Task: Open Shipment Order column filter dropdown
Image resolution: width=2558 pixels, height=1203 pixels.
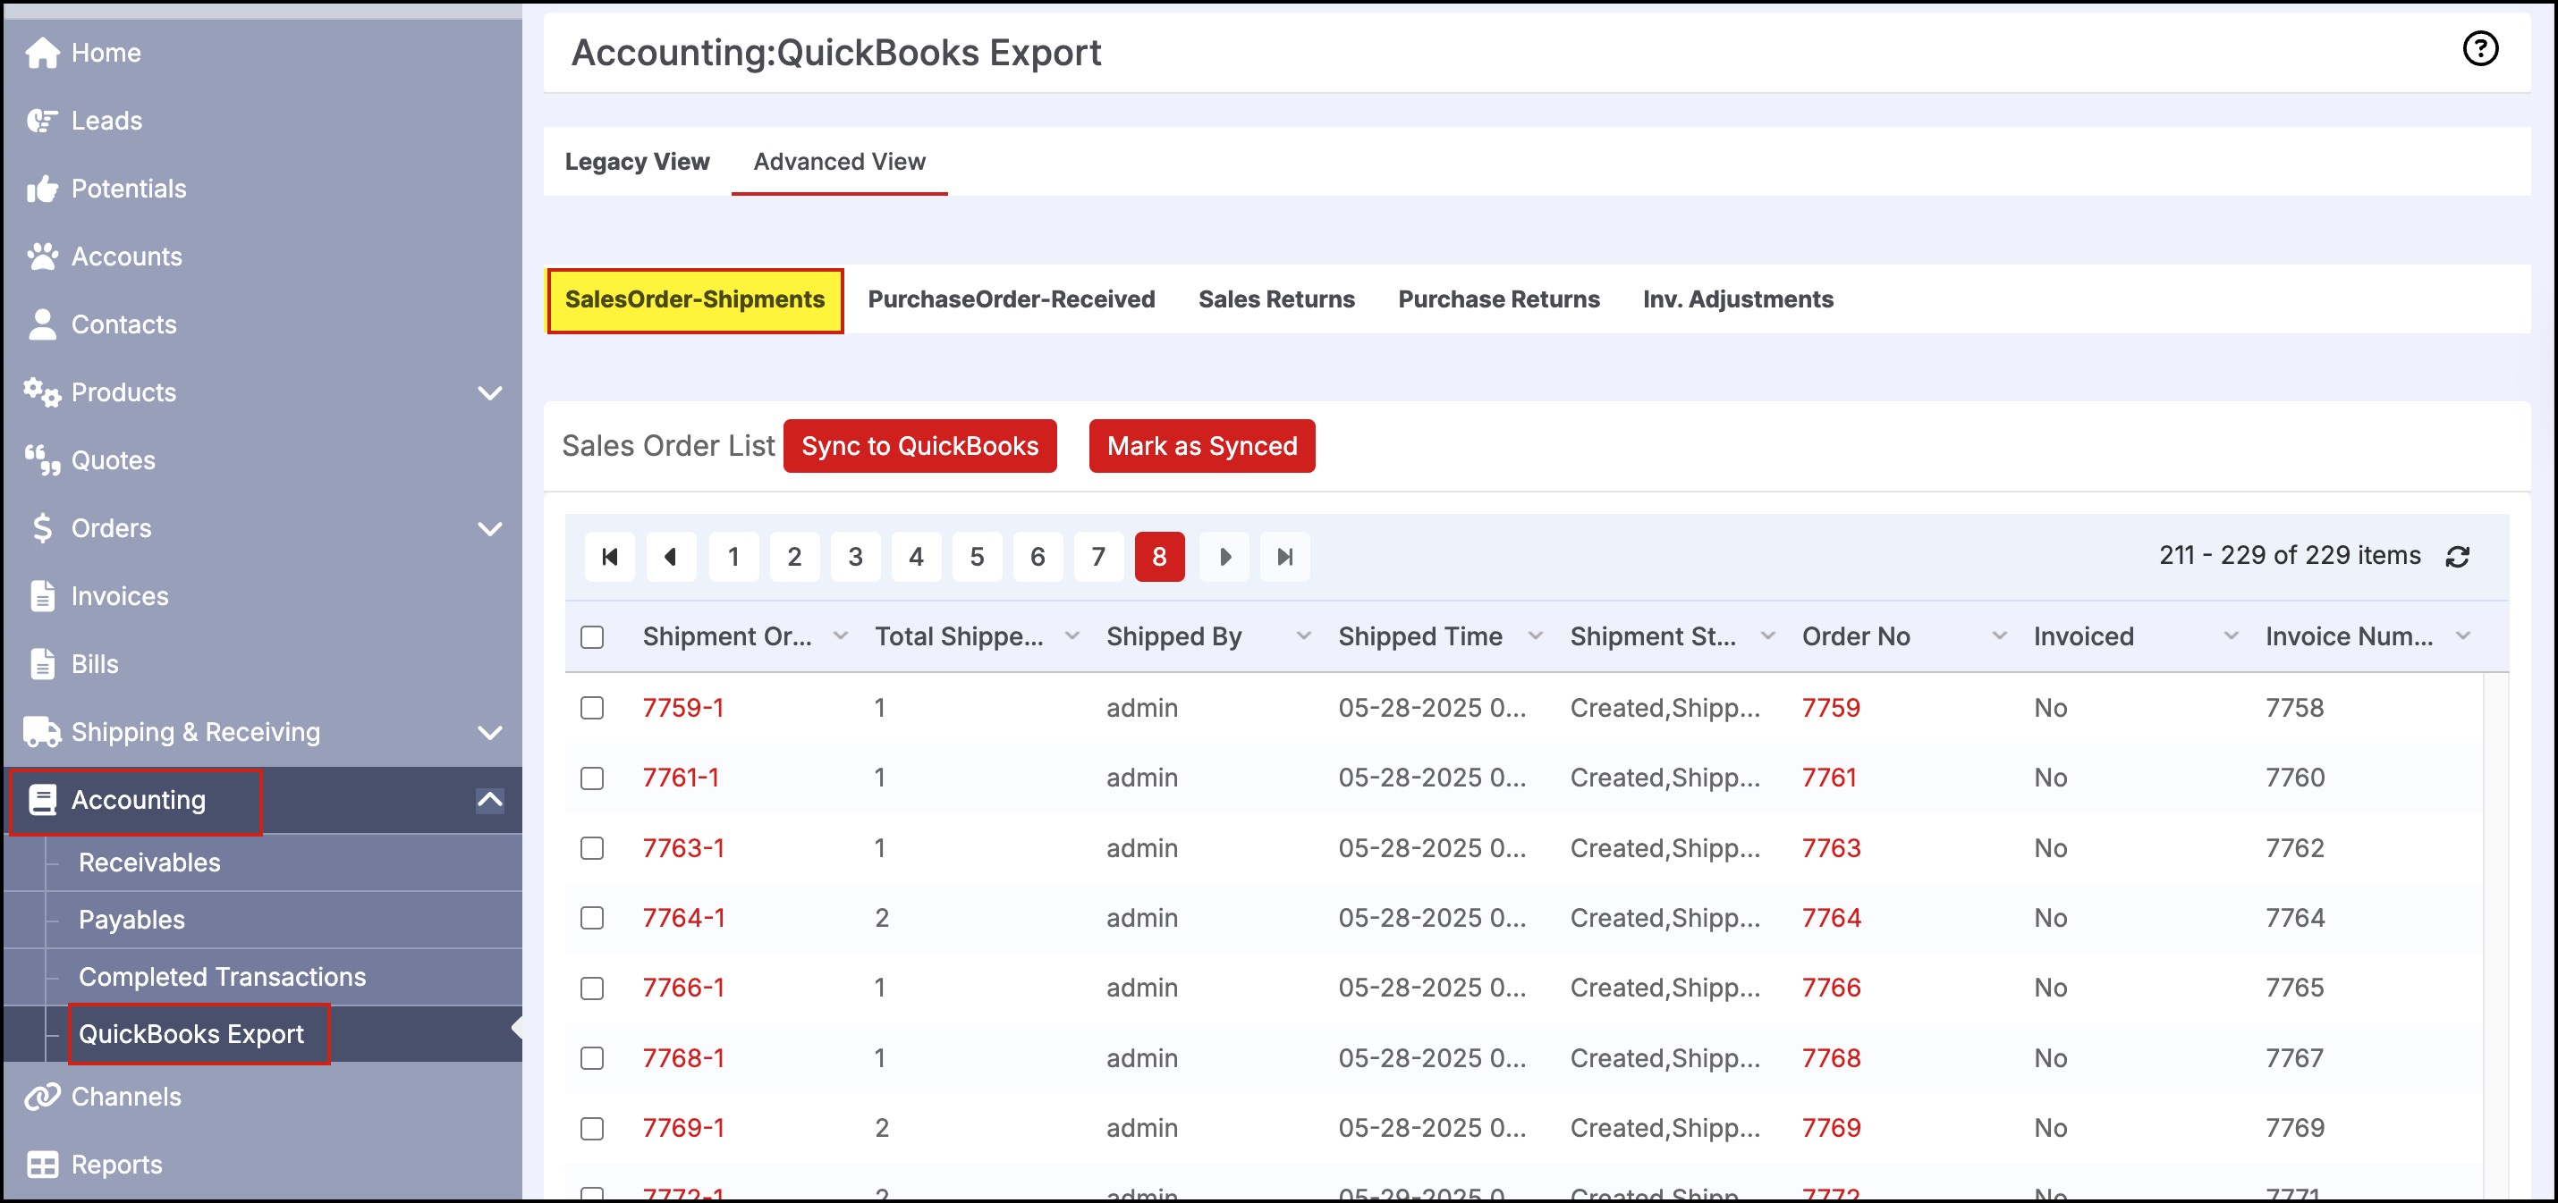Action: point(840,636)
